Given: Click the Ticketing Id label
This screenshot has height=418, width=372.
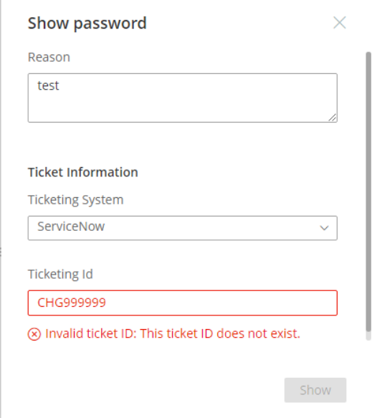Looking at the screenshot, I should [60, 275].
